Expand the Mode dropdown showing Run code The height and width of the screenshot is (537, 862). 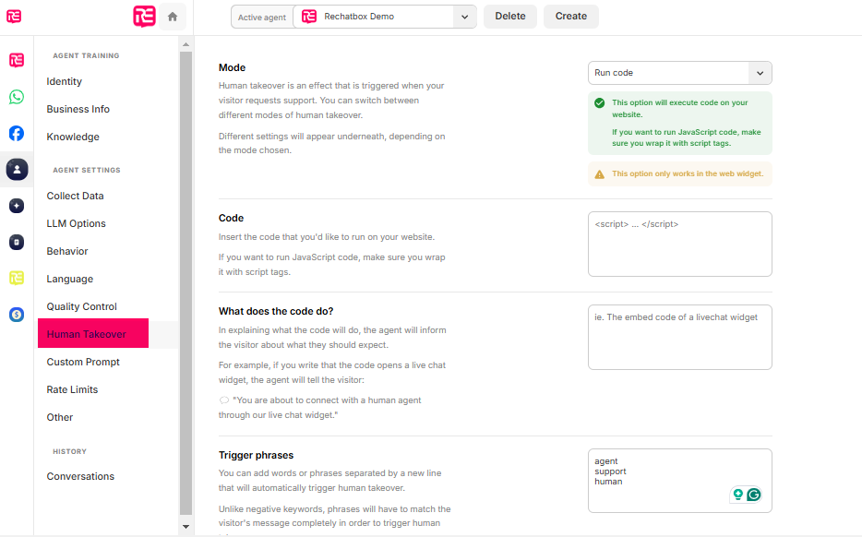pos(679,73)
